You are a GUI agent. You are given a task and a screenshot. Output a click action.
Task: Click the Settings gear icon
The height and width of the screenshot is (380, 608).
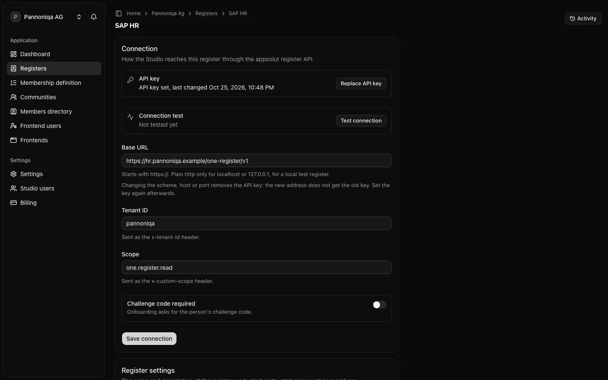[x=14, y=174]
